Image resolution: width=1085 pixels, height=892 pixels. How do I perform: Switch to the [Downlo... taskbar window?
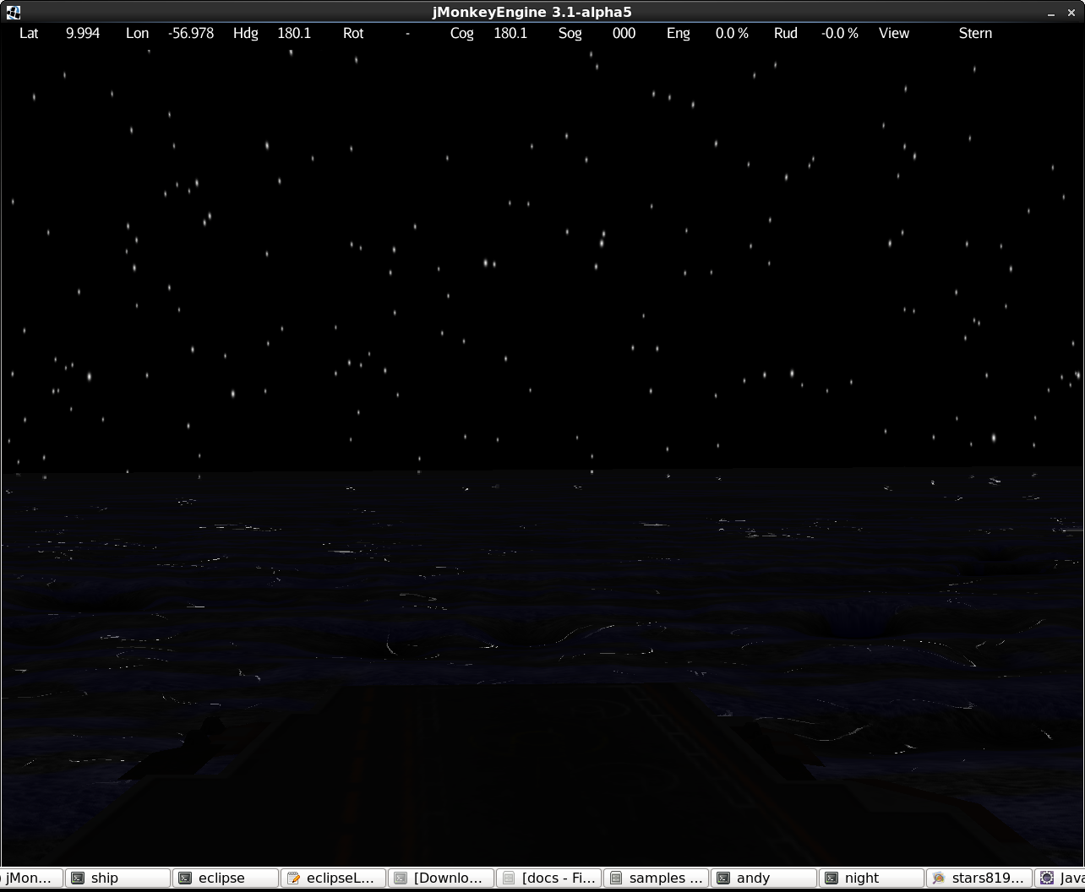point(440,878)
